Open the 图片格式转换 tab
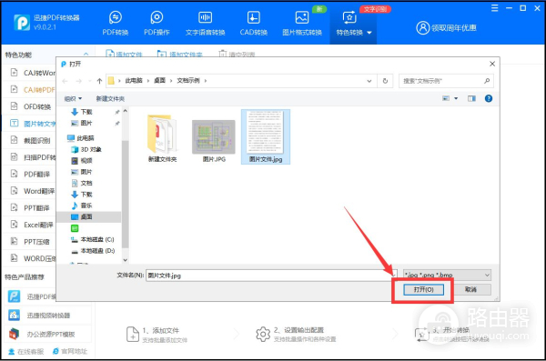This screenshot has width=546, height=361. click(302, 23)
